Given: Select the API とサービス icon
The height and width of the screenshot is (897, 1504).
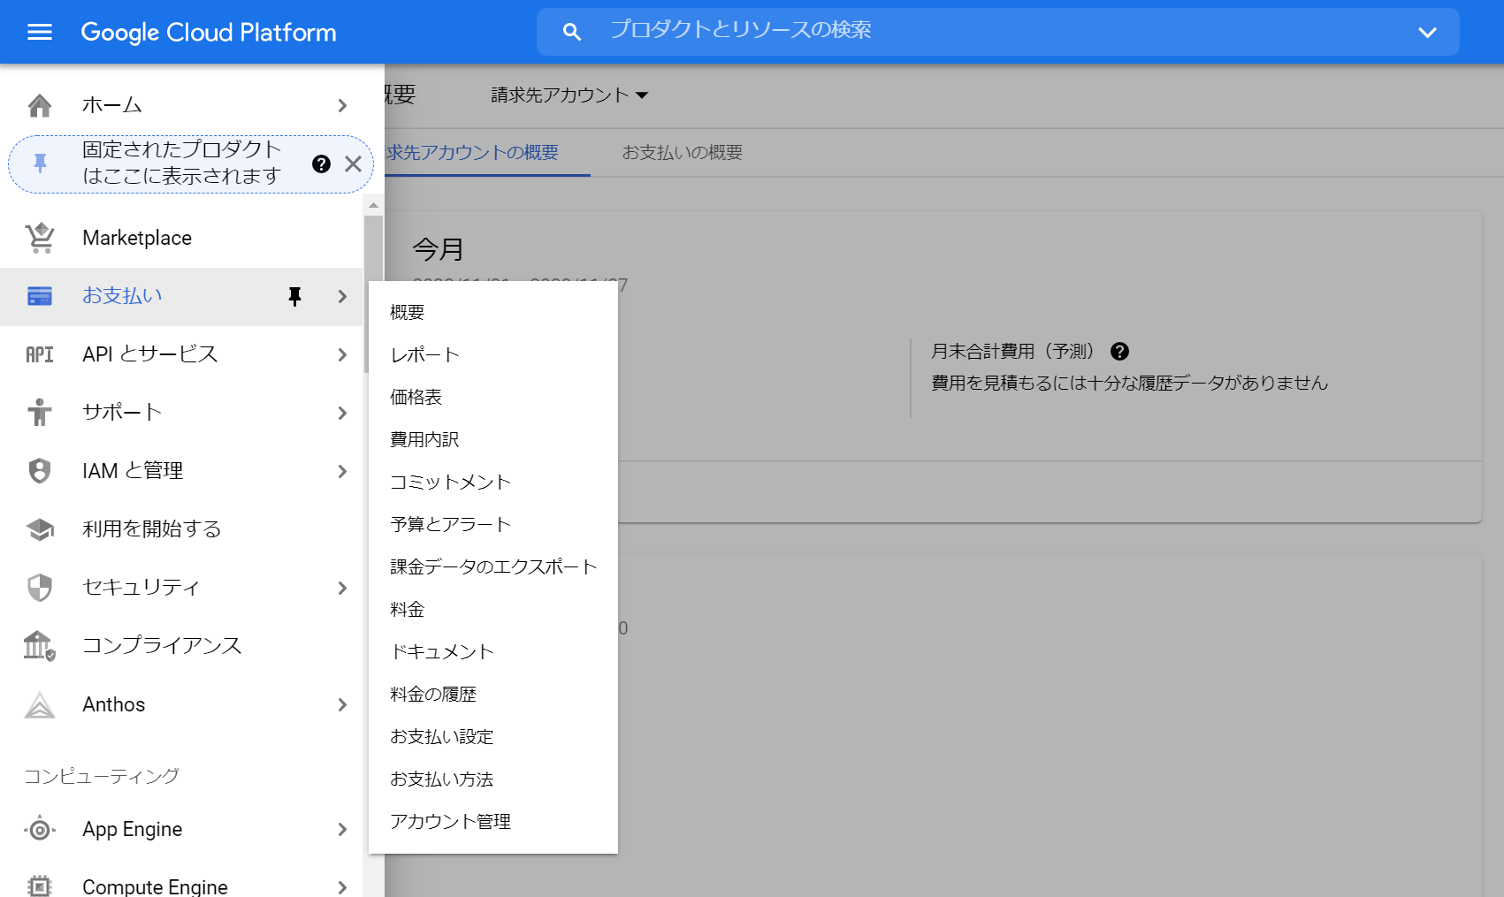Looking at the screenshot, I should pos(39,353).
